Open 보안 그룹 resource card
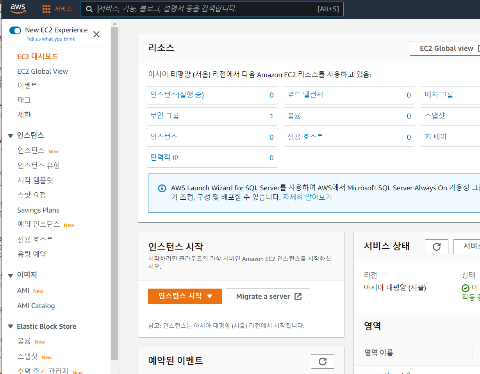This screenshot has width=480, height=374. coord(212,116)
